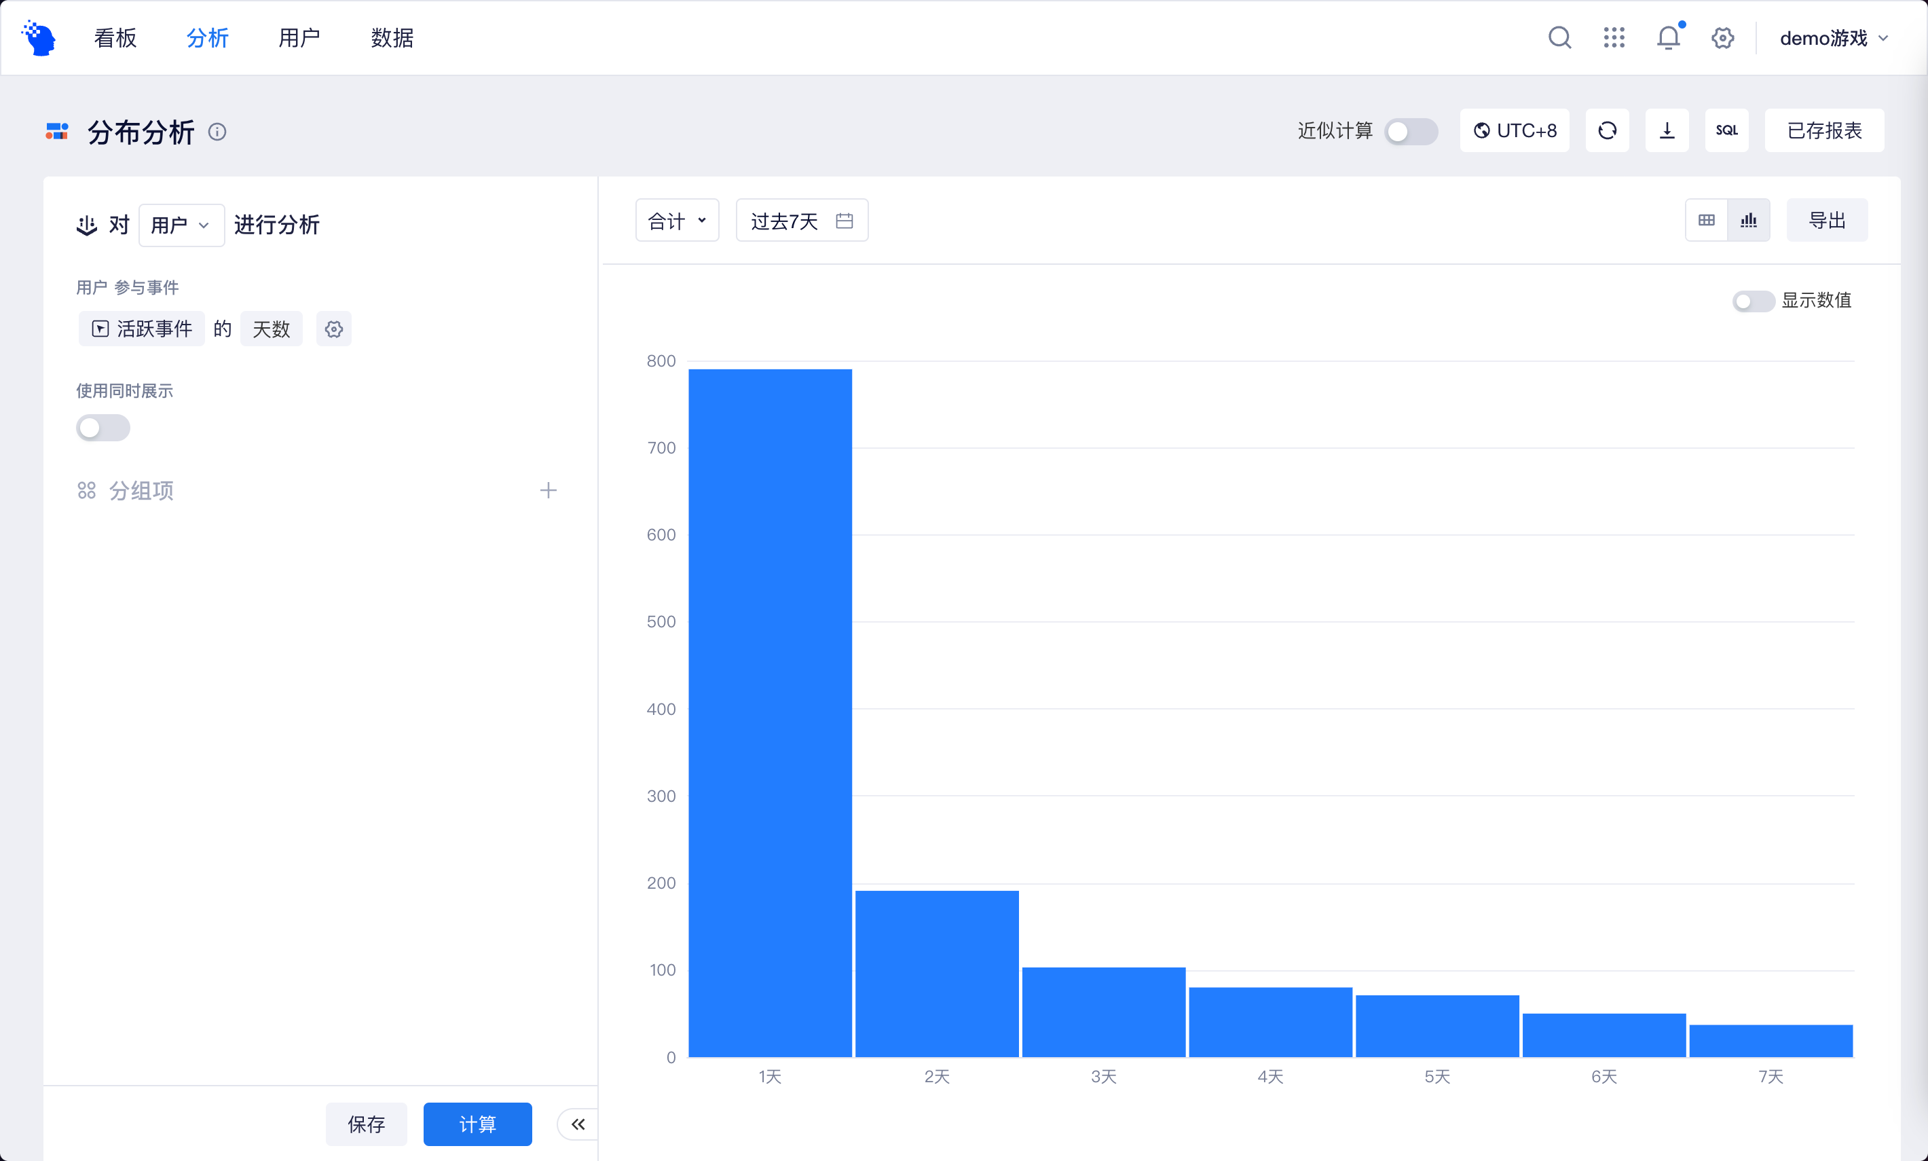The image size is (1928, 1161).
Task: Go to the 看板 dashboard tab
Action: coord(114,37)
